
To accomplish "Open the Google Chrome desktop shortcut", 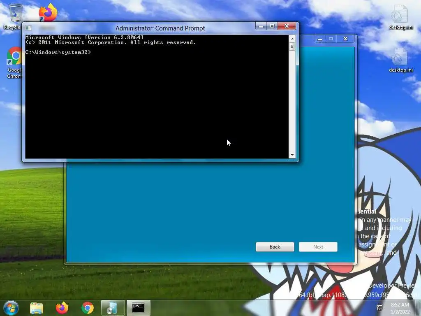I will [14, 63].
